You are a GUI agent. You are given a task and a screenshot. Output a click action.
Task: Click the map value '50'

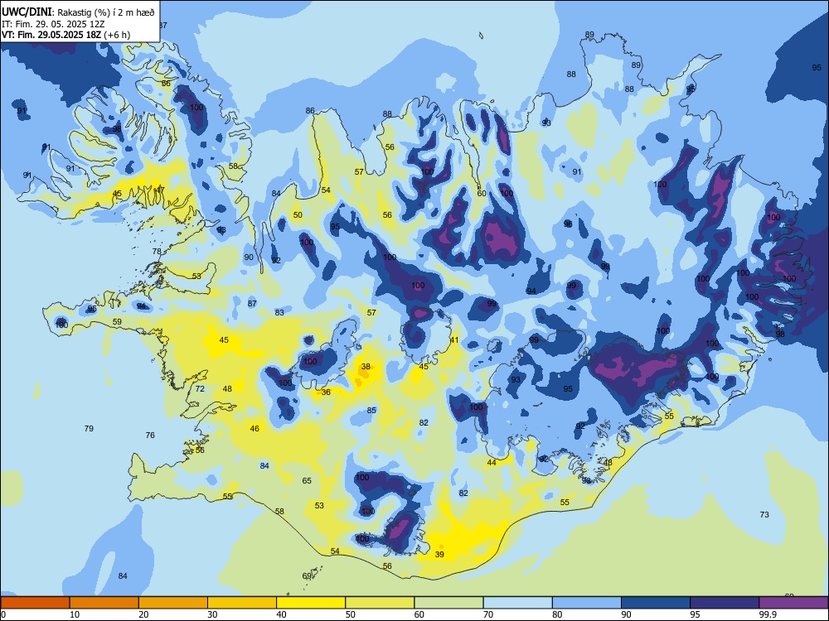[298, 215]
